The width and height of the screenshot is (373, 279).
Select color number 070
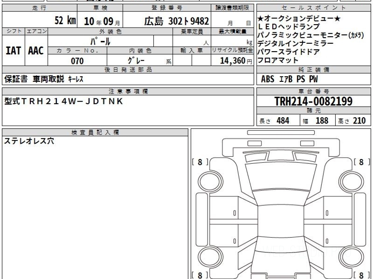pos(77,61)
